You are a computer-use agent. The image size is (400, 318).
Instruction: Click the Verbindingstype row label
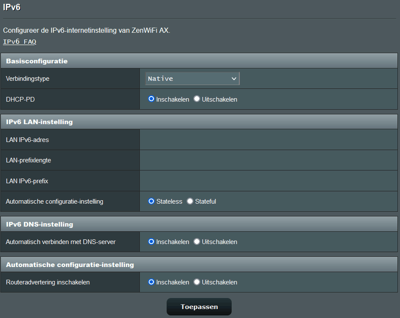click(x=27, y=79)
